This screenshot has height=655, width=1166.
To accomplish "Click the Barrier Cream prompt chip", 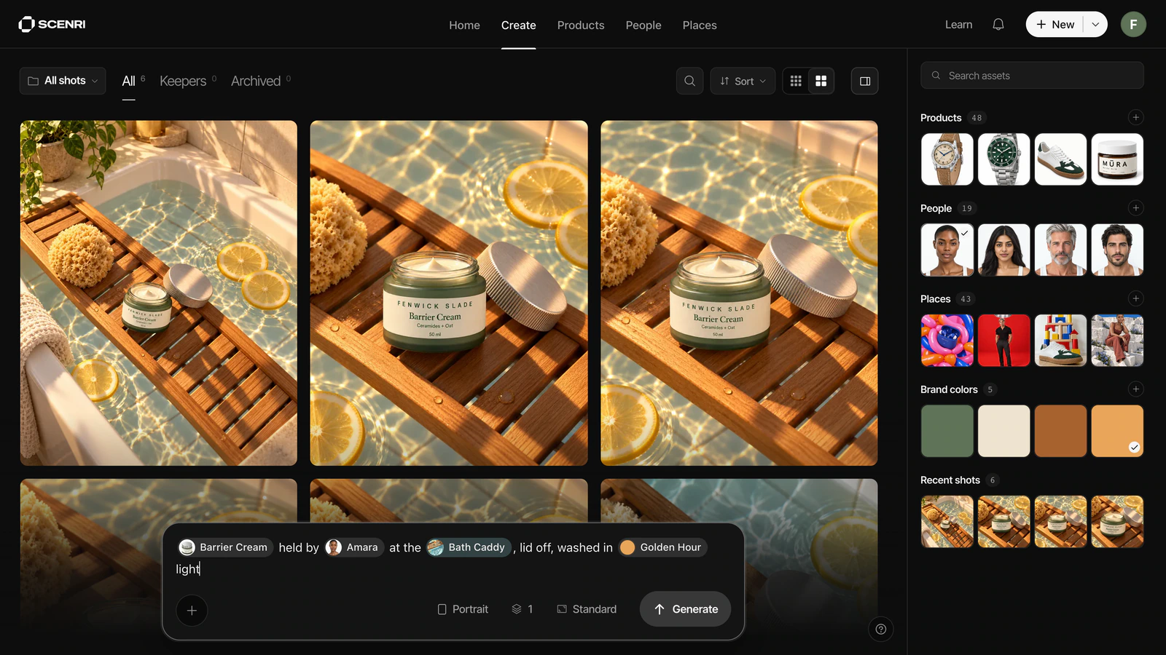I will pyautogui.click(x=225, y=547).
